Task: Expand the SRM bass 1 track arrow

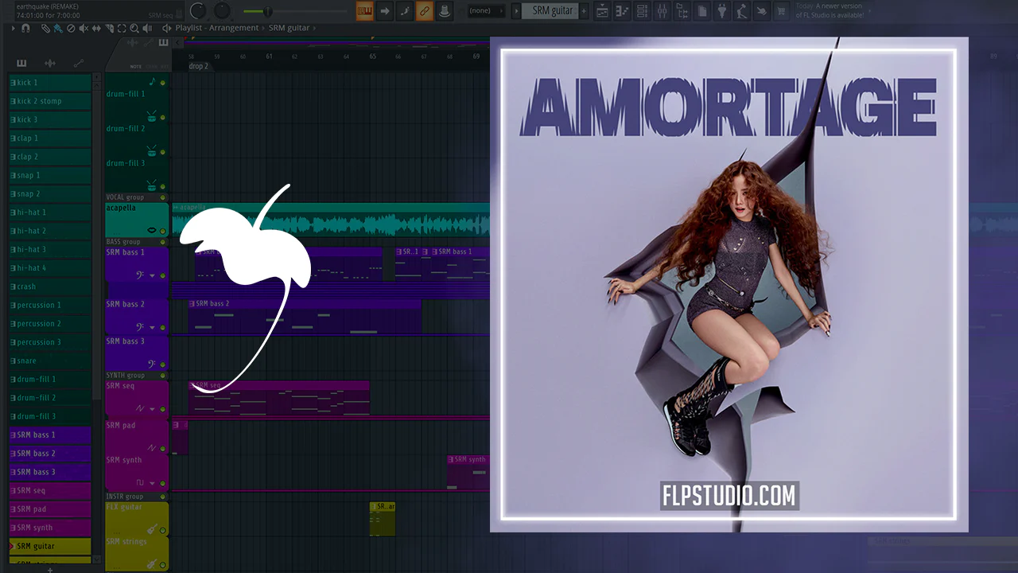Action: pos(152,276)
